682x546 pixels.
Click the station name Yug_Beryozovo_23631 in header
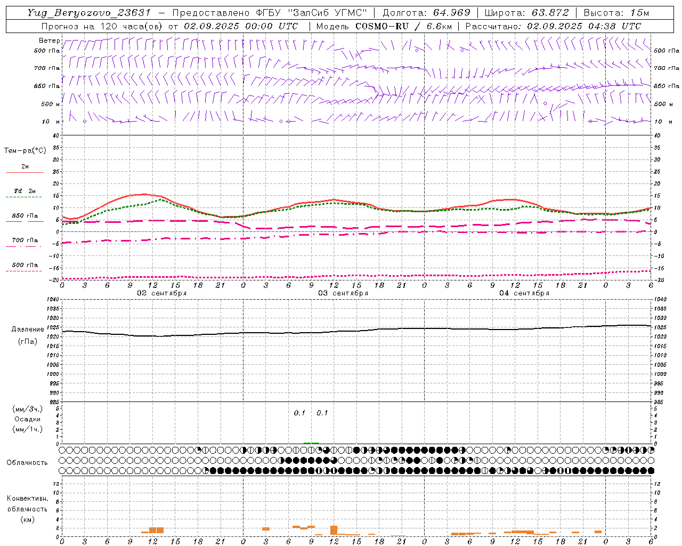pos(90,13)
